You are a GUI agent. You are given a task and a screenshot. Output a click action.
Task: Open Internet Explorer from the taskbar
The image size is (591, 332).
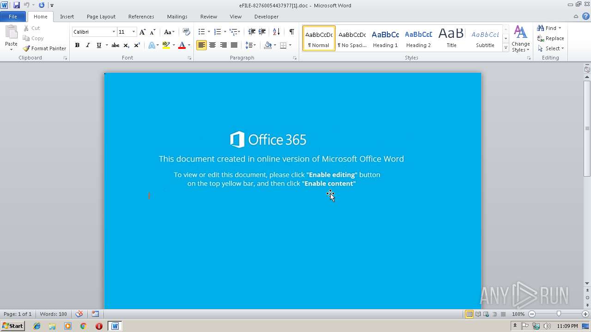(37, 326)
